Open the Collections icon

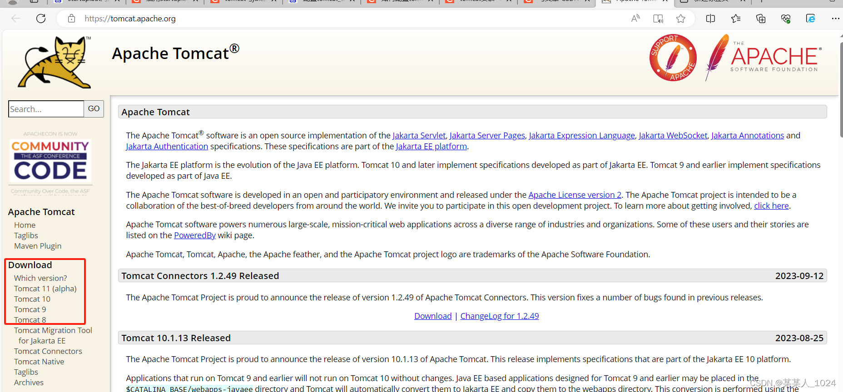click(761, 19)
